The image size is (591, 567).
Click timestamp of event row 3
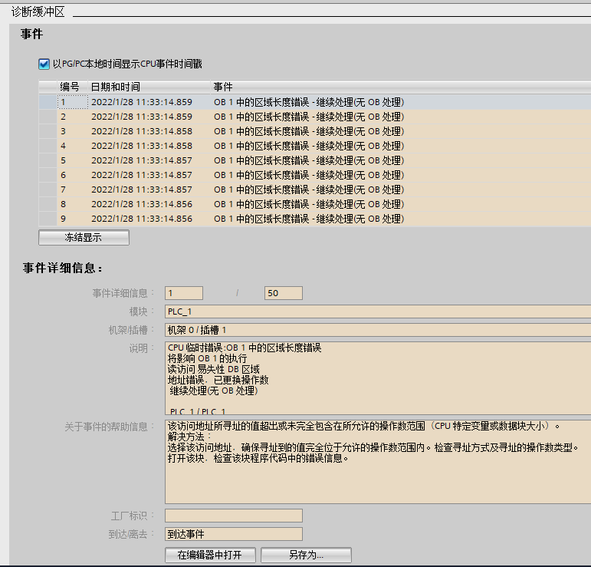point(142,131)
